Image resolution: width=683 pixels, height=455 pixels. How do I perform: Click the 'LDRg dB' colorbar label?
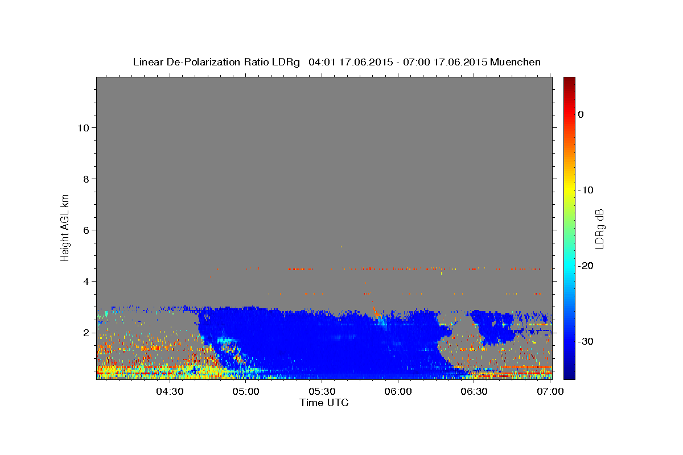click(x=599, y=229)
